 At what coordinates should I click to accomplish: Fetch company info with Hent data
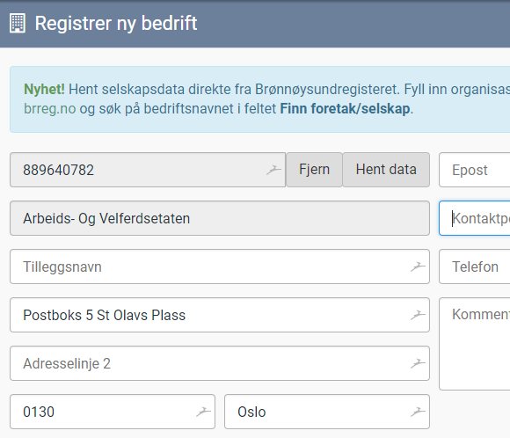pyautogui.click(x=386, y=170)
